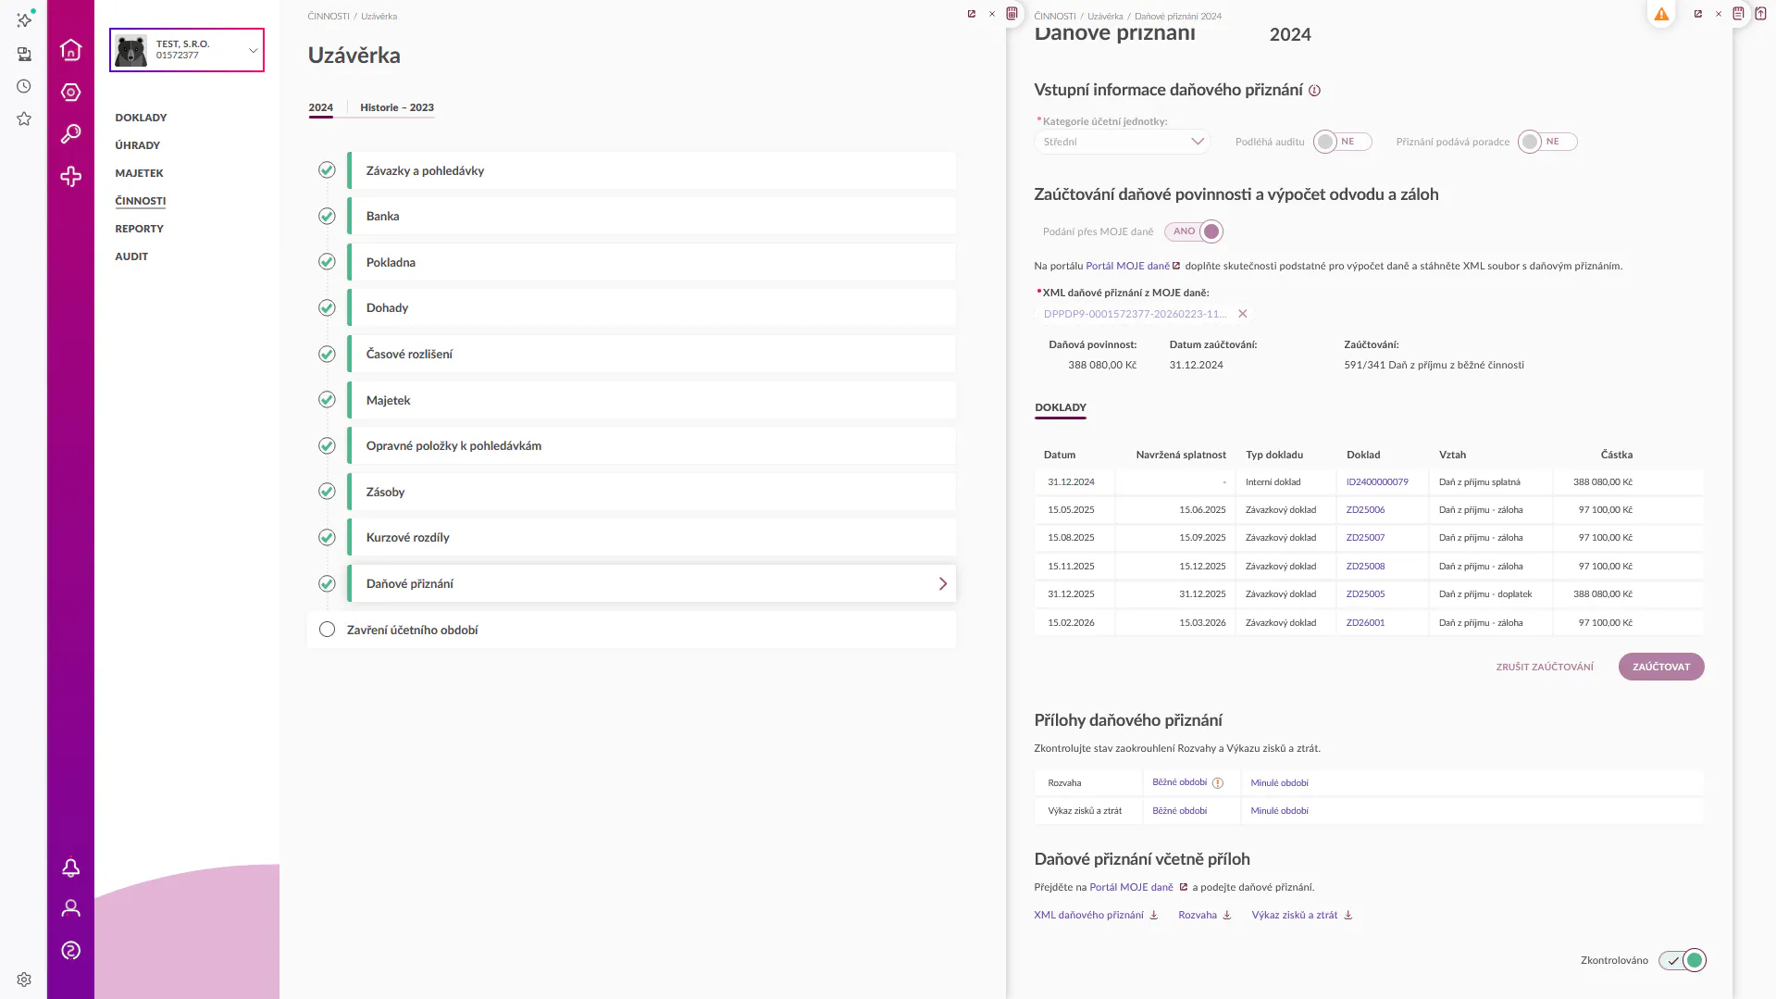Click the plus add-new sidebar icon
Viewport: 1776px width, 999px height.
click(70, 177)
